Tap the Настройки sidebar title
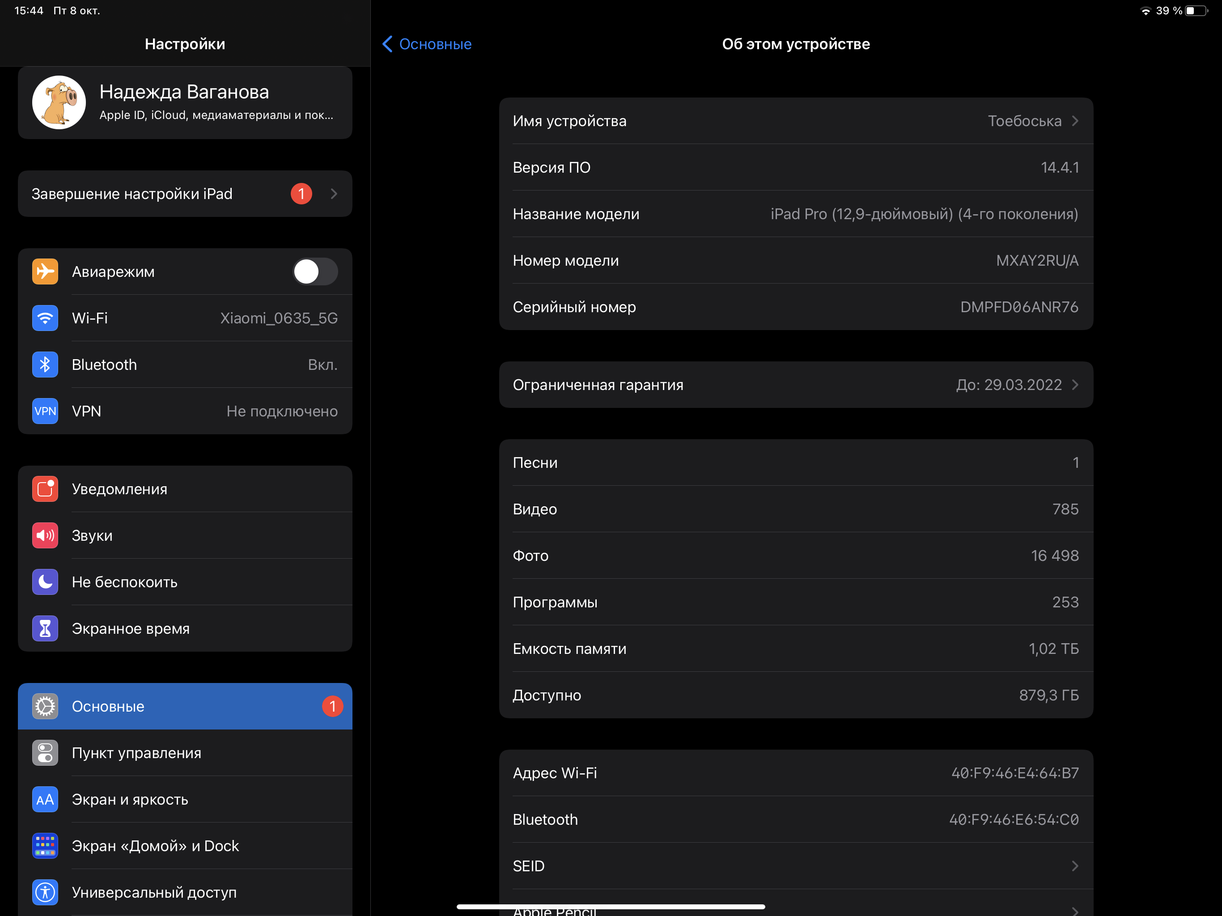The height and width of the screenshot is (916, 1222). click(x=185, y=44)
